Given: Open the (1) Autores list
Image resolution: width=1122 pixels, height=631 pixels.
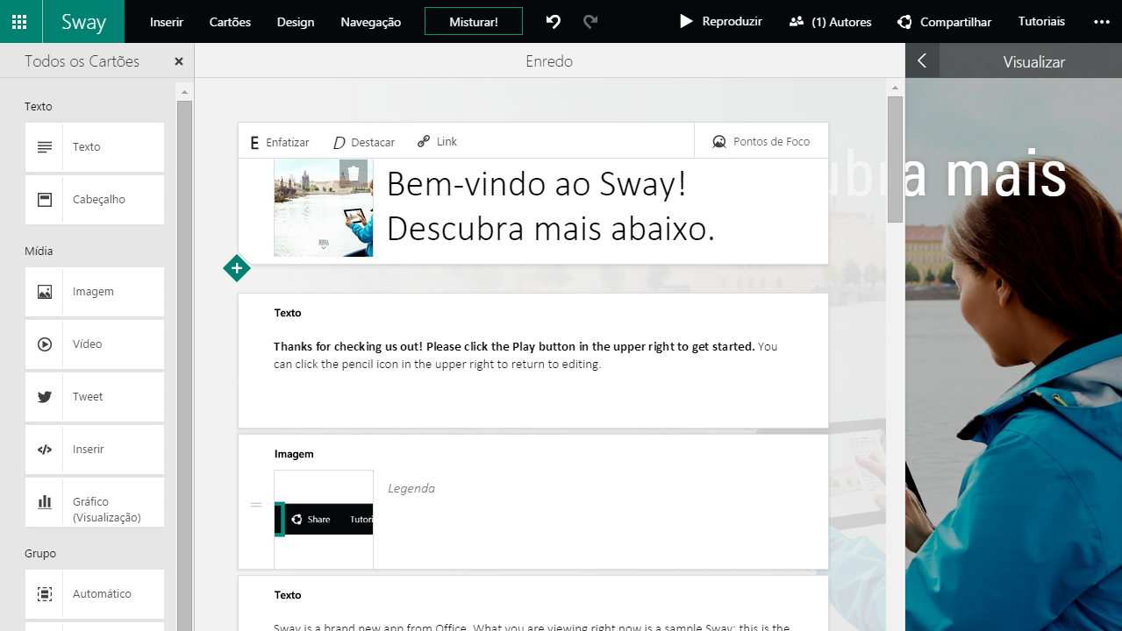Looking at the screenshot, I should pyautogui.click(x=830, y=22).
